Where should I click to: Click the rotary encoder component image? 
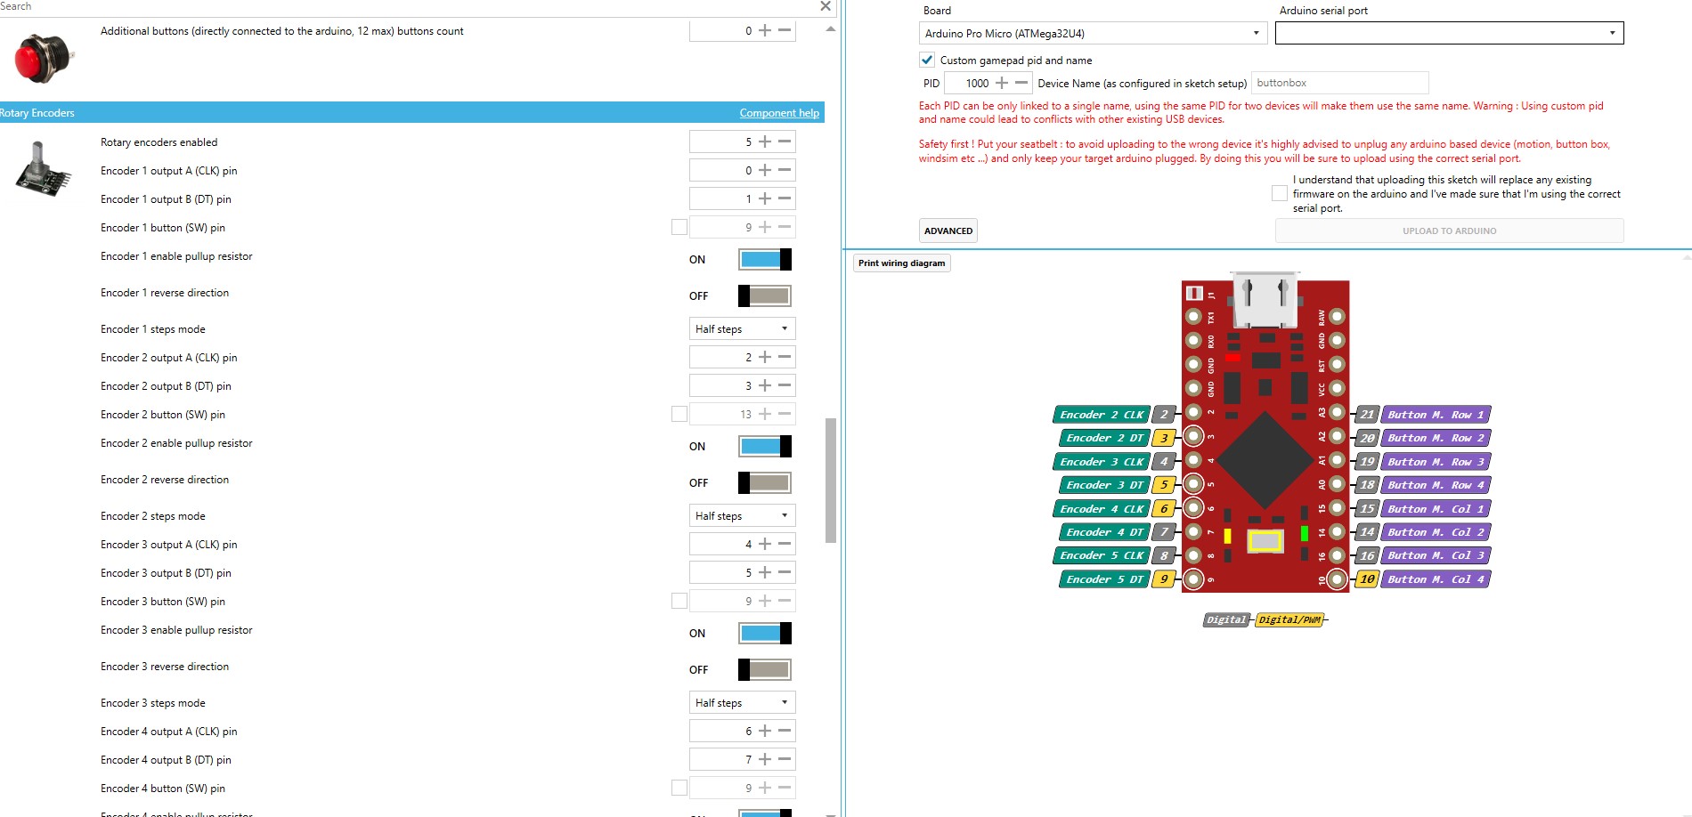(x=42, y=169)
